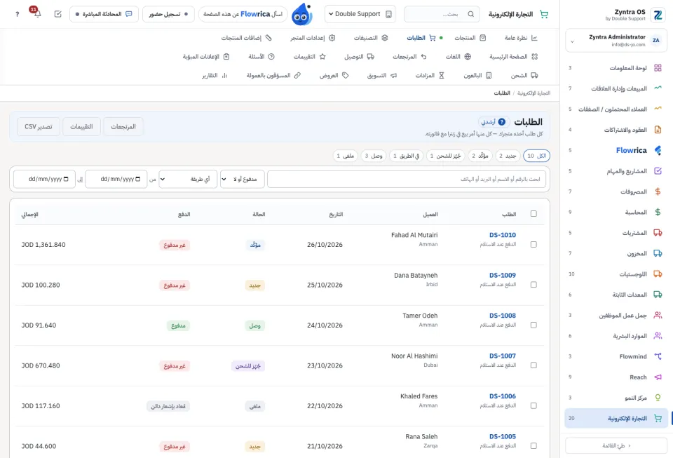Check the box for order DS-1008
This screenshot has height=458, width=673.
pos(533,325)
